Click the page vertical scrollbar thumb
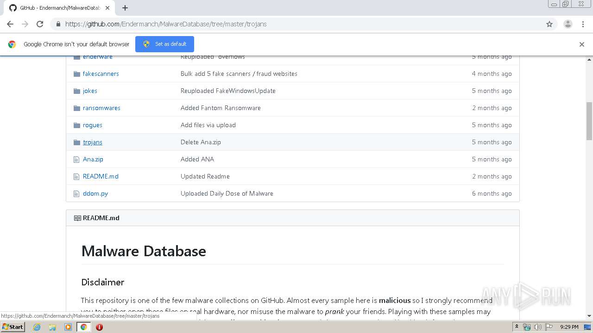Image resolution: width=593 pixels, height=333 pixels. pos(589,121)
